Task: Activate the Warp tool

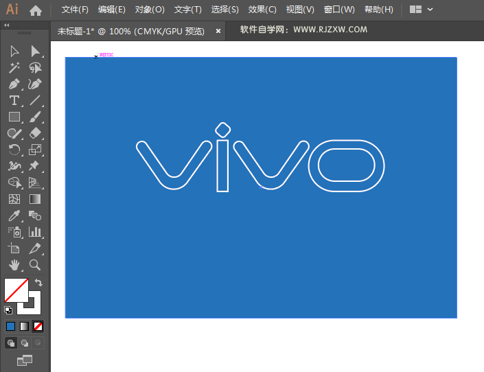Action: tap(14, 166)
